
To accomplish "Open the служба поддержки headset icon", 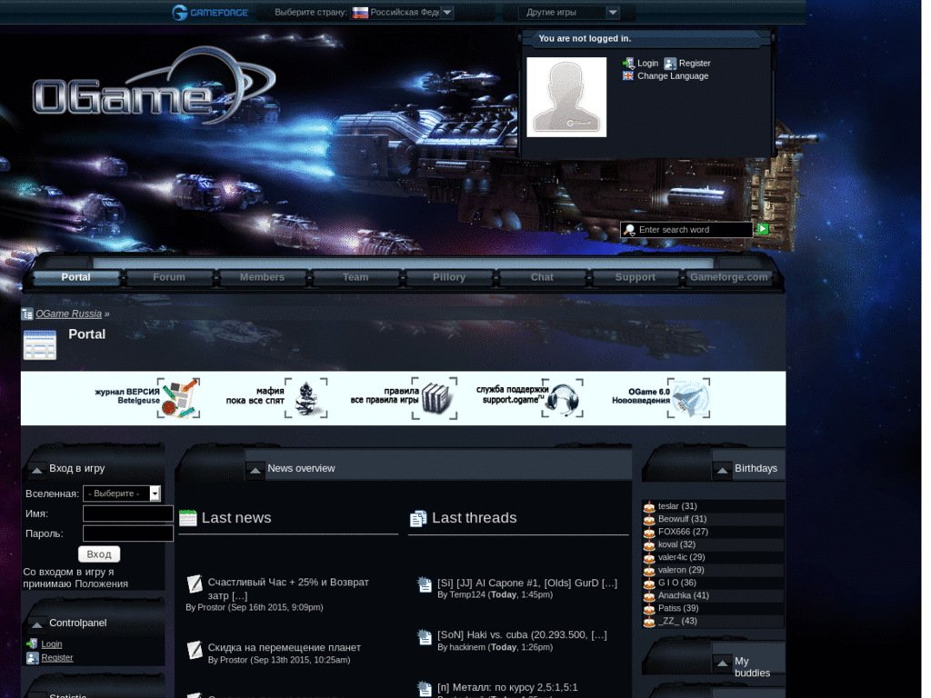I will pyautogui.click(x=562, y=398).
